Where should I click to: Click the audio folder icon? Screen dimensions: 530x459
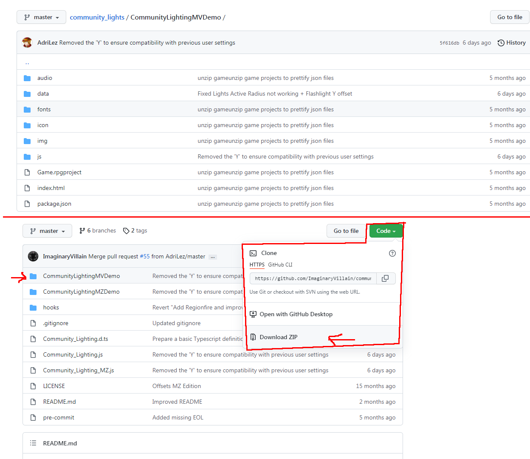pyautogui.click(x=27, y=78)
